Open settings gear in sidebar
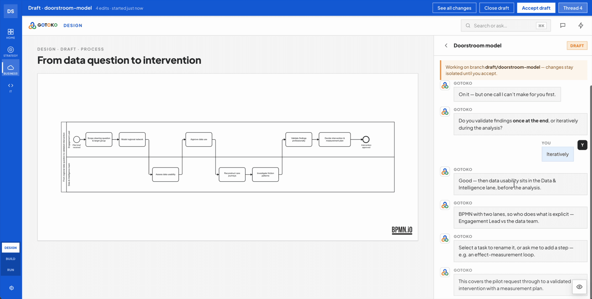592x299 pixels. pos(11,288)
